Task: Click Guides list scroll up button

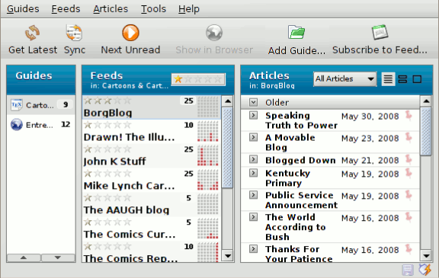Action: [x=24, y=257]
